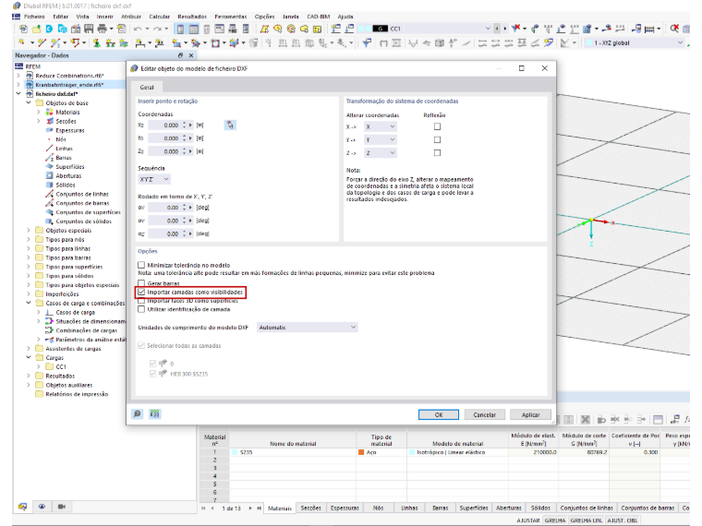Click the pick point icon beside X0 coordinate
This screenshot has height=526, width=702.
pos(230,126)
